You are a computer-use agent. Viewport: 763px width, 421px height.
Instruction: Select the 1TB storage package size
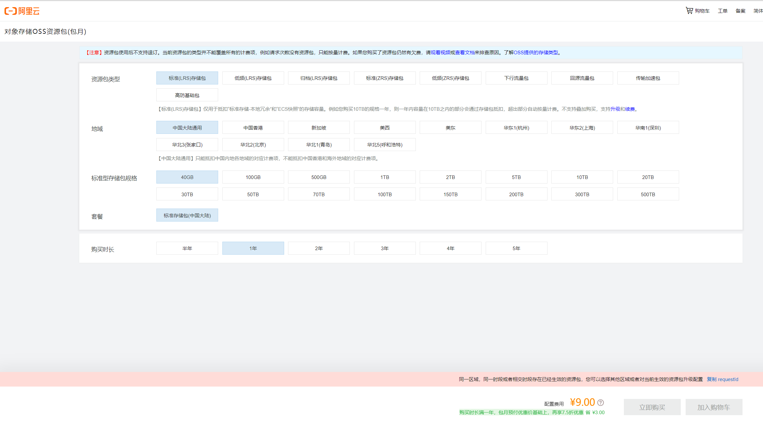point(385,177)
